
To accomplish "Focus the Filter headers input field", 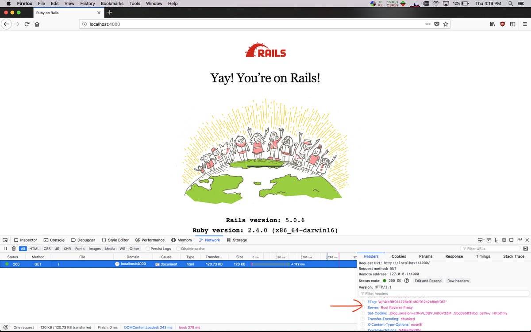I will coord(444,293).
